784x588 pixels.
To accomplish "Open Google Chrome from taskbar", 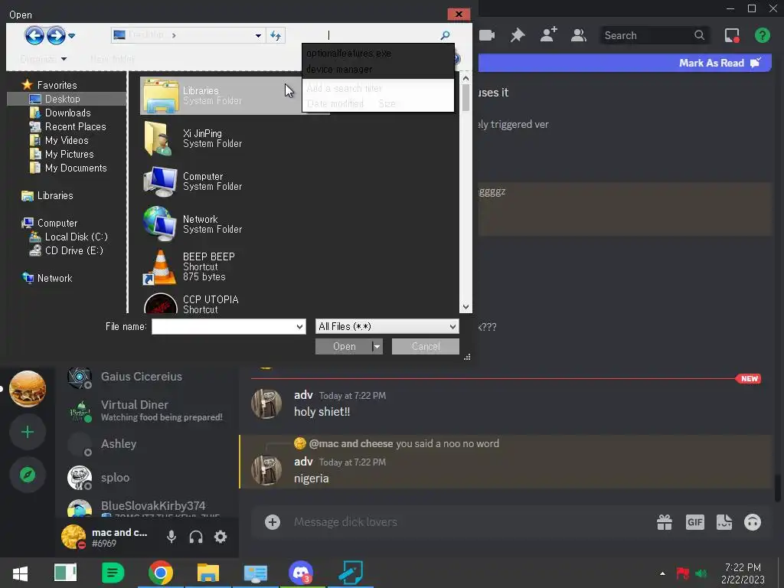I will click(161, 573).
